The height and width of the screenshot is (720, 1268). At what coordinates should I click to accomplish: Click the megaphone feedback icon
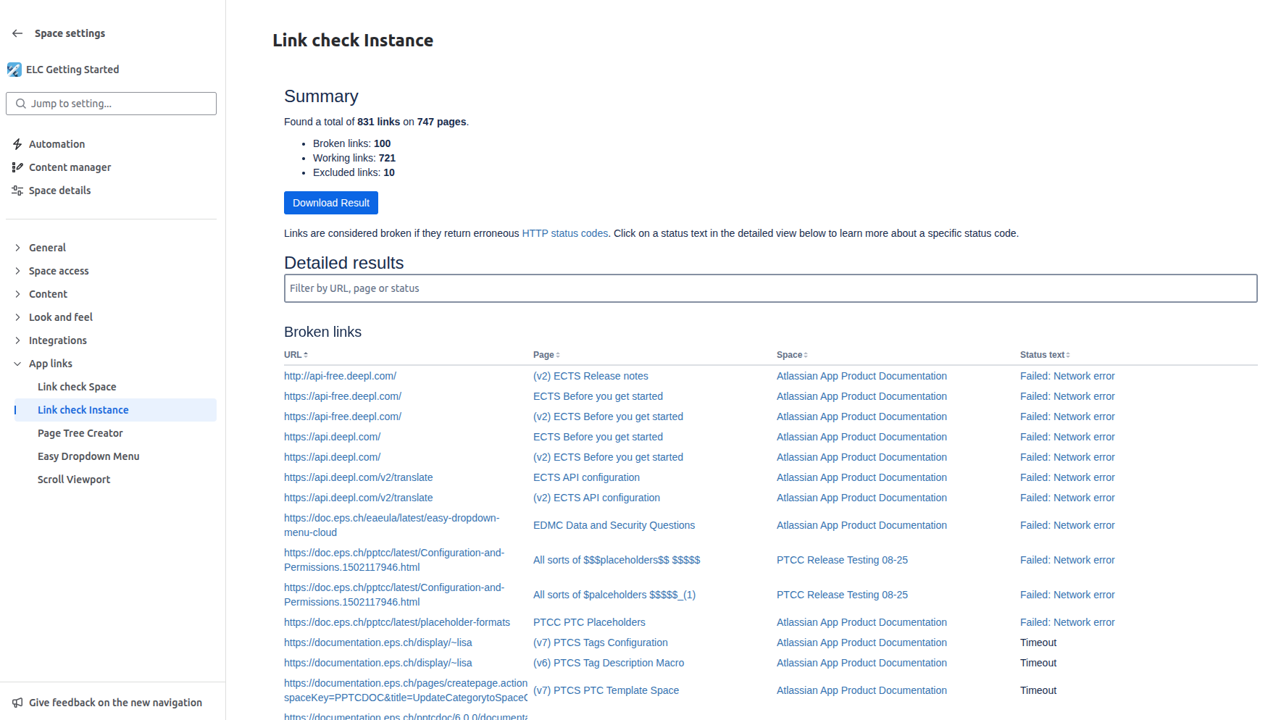coord(17,703)
